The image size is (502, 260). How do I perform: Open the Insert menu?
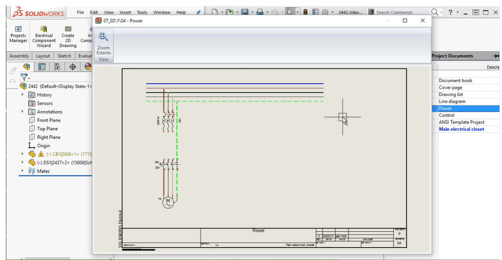pos(126,12)
